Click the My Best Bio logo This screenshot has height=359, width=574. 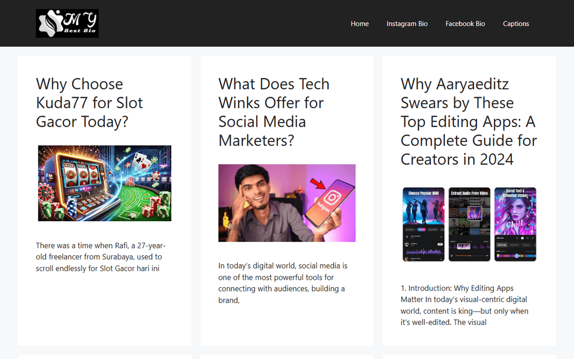click(67, 23)
